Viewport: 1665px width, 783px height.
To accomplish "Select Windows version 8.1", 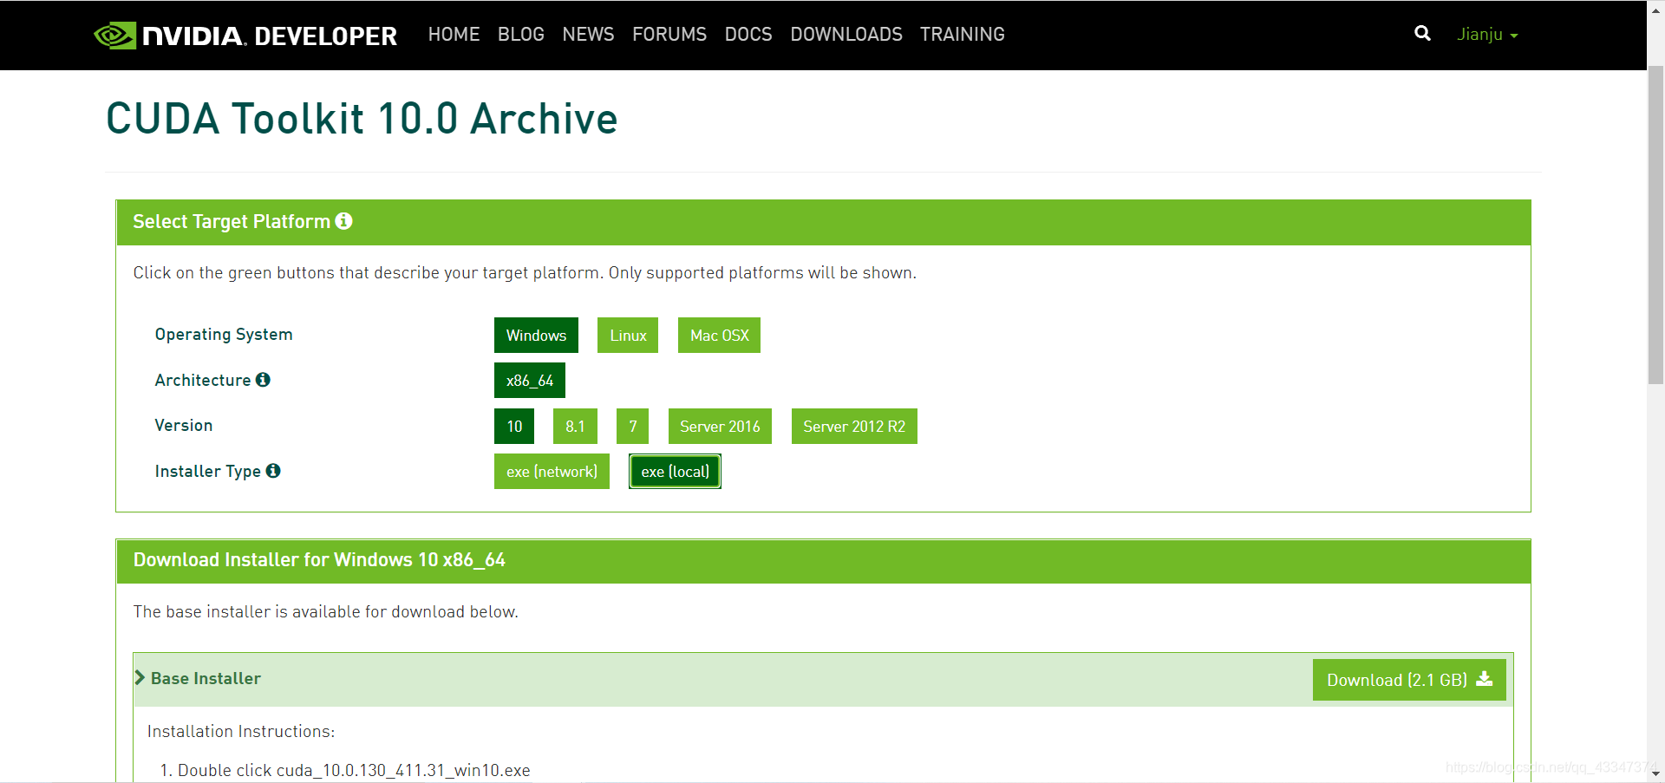I will [575, 427].
